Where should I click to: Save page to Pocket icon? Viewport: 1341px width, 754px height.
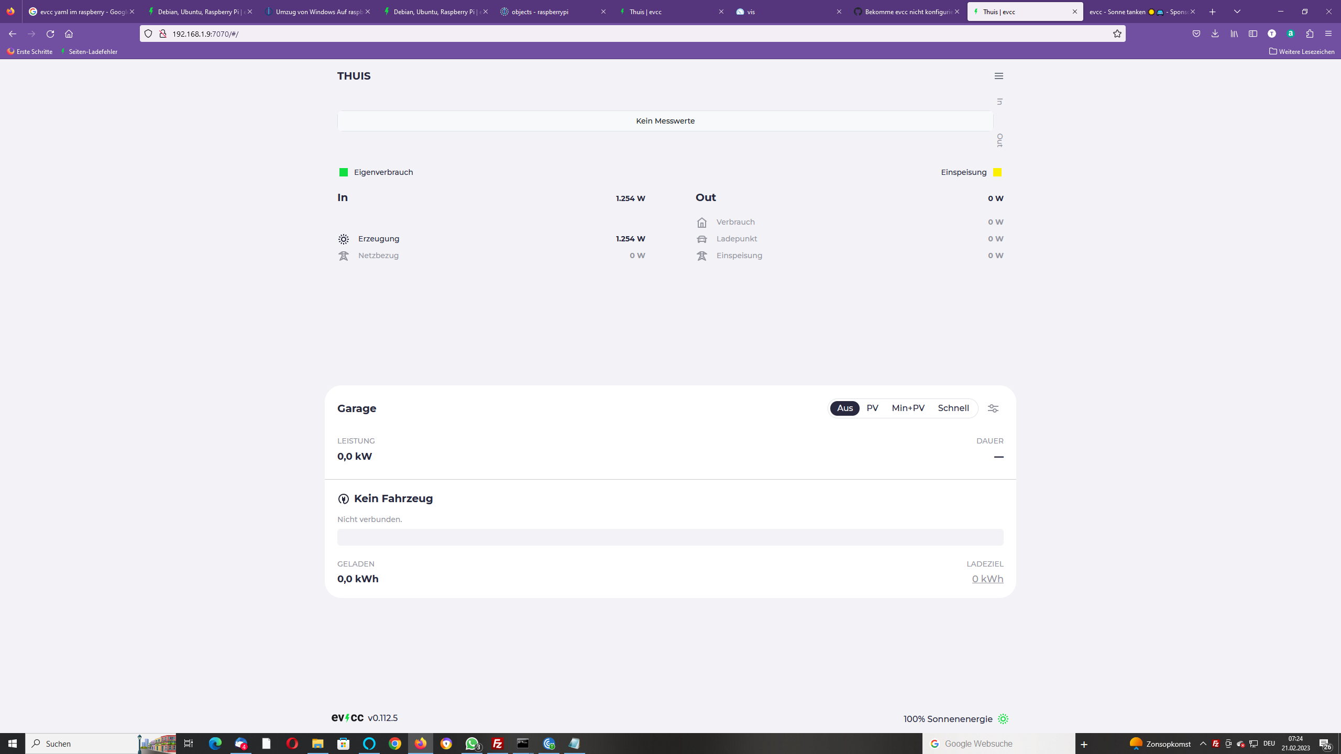tap(1196, 34)
